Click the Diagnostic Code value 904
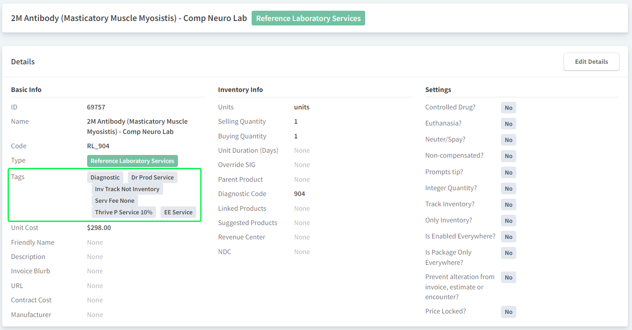Image resolution: width=632 pixels, height=330 pixels. (299, 194)
